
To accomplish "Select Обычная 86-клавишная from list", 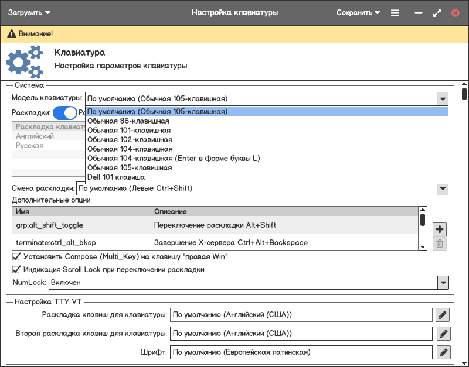I will (x=128, y=121).
